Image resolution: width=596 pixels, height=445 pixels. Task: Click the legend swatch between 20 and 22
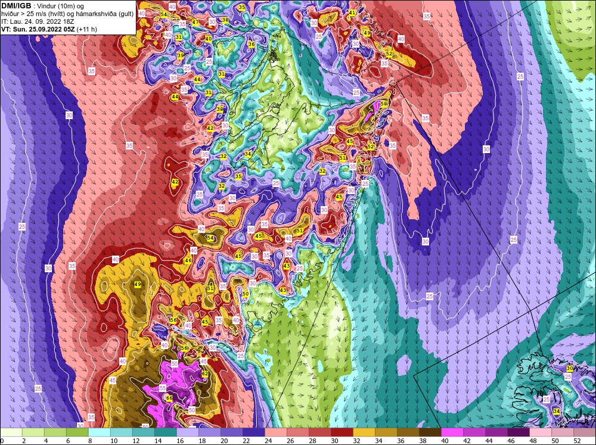click(231, 432)
